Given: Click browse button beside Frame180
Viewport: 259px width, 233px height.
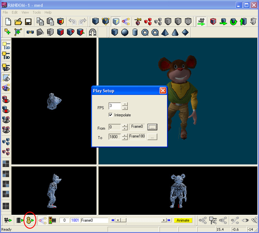Looking at the screenshot, I should (152, 137).
